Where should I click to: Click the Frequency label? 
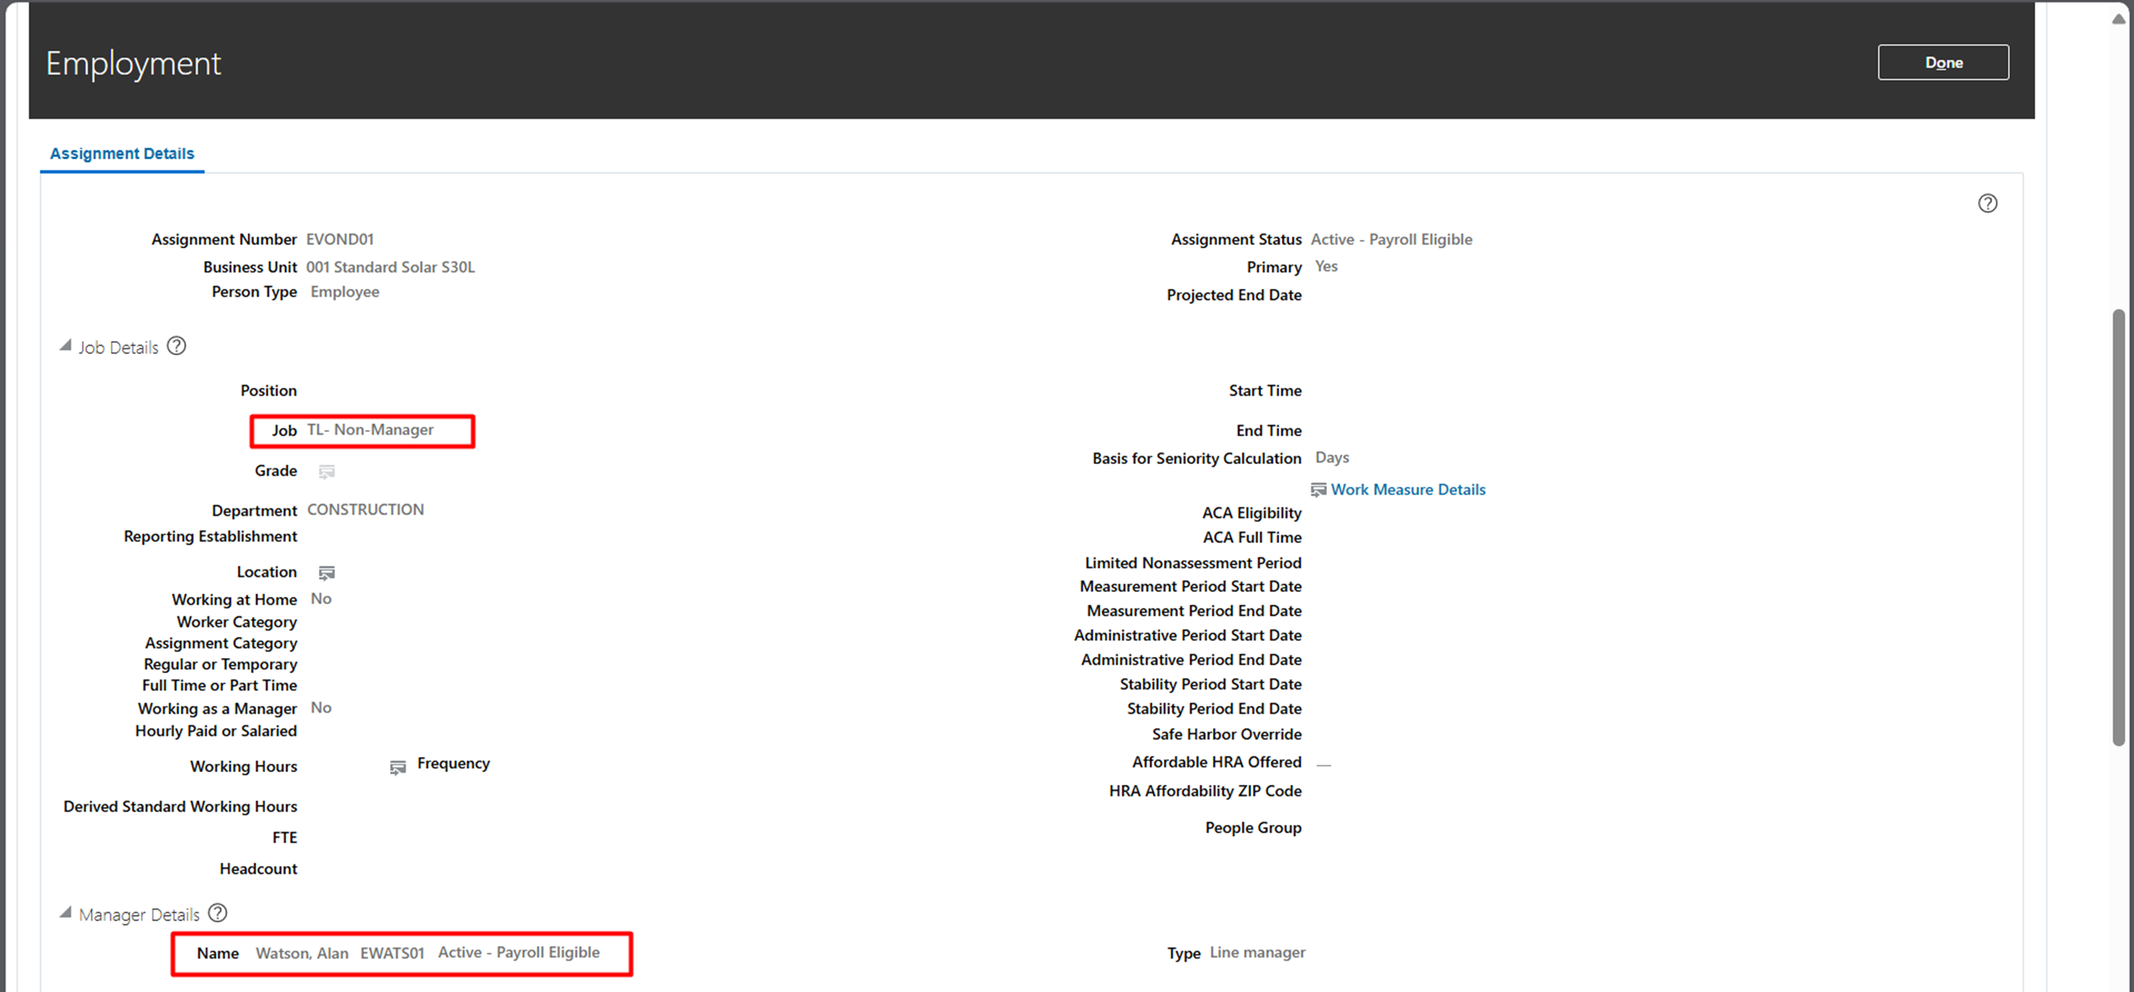click(453, 764)
